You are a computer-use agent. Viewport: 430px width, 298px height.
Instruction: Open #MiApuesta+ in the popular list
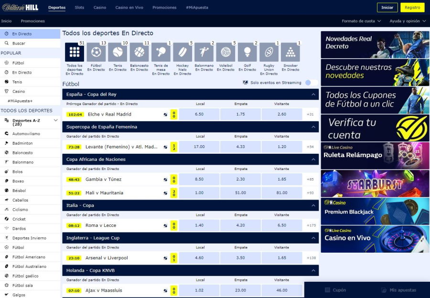click(30, 101)
